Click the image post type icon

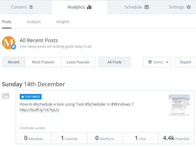[6, 96]
